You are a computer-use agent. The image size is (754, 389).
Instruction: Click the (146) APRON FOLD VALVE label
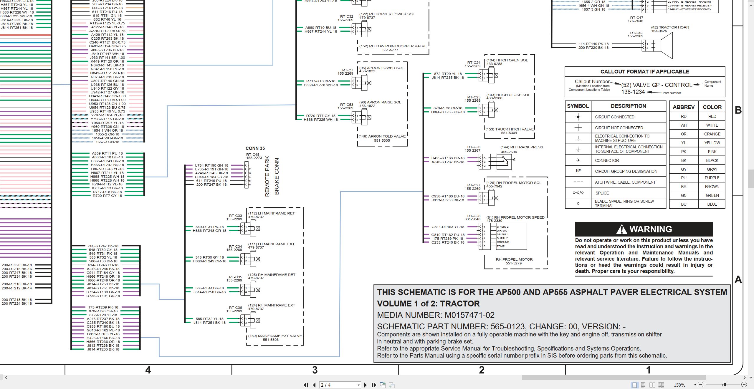tap(382, 136)
